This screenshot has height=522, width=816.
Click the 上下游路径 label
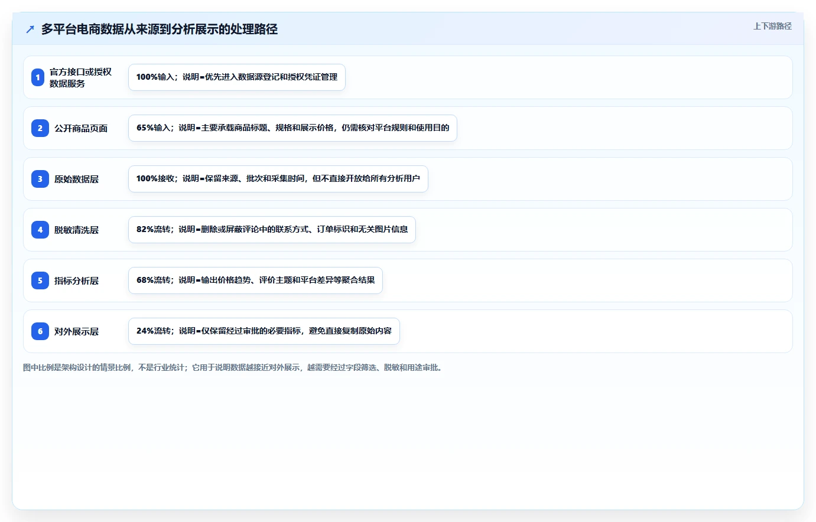pyautogui.click(x=772, y=26)
